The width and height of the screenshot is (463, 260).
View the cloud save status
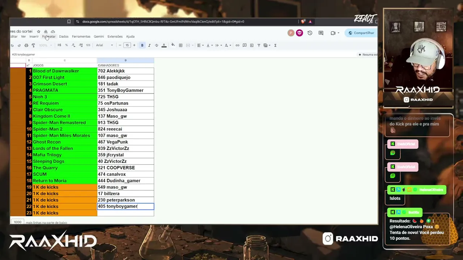tap(53, 32)
